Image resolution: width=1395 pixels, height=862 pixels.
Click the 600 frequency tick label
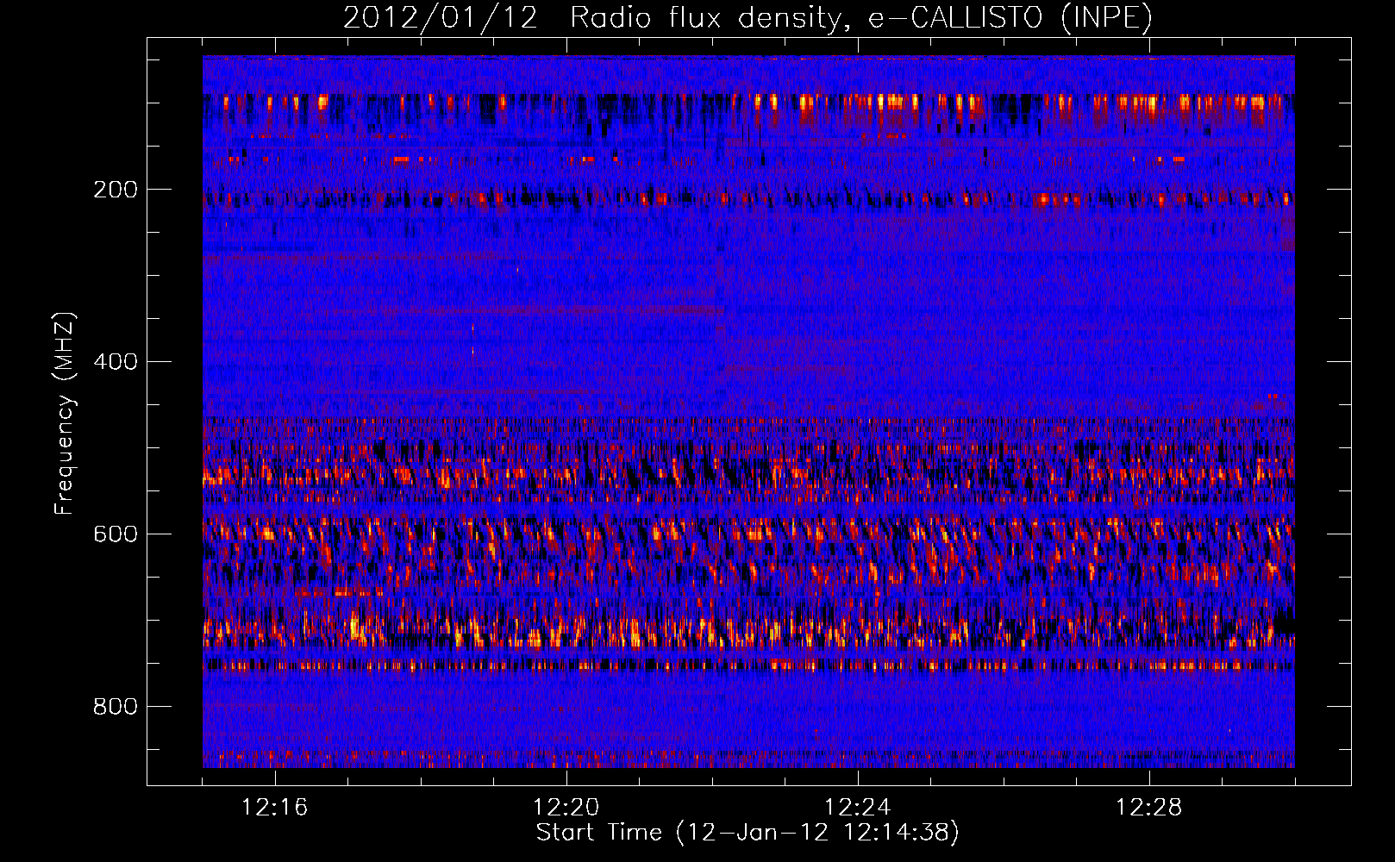pyautogui.click(x=116, y=534)
